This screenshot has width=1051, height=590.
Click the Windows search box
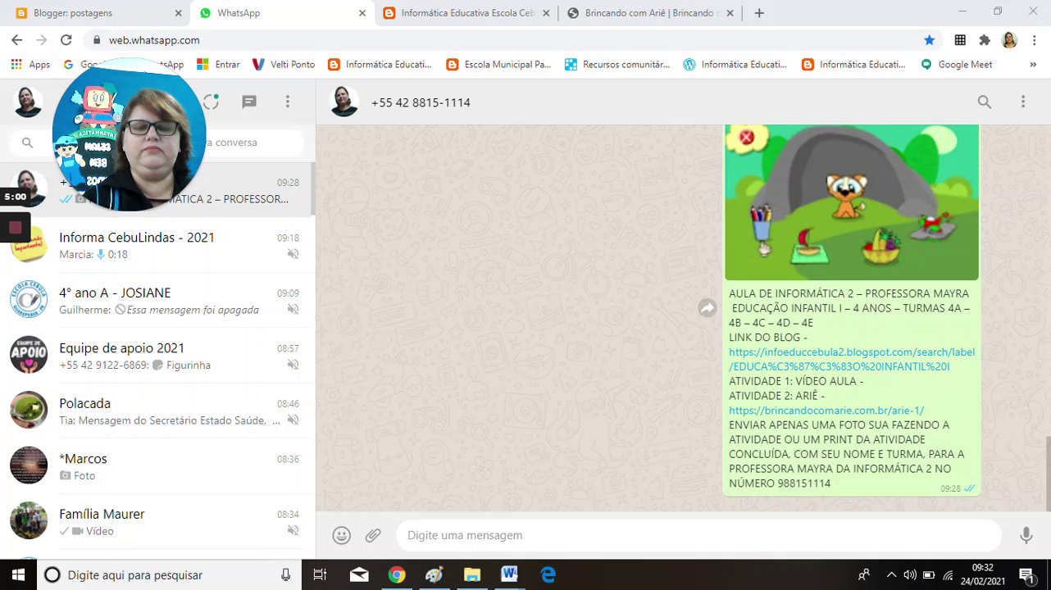(169, 574)
